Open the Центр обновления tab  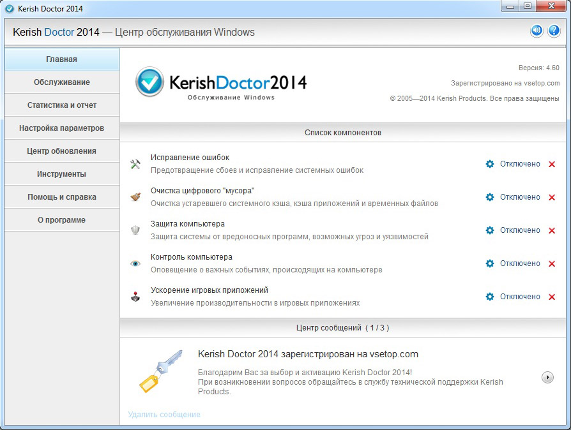(62, 151)
